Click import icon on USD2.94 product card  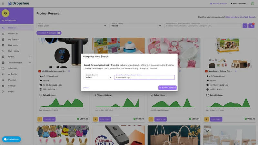pos(151,119)
